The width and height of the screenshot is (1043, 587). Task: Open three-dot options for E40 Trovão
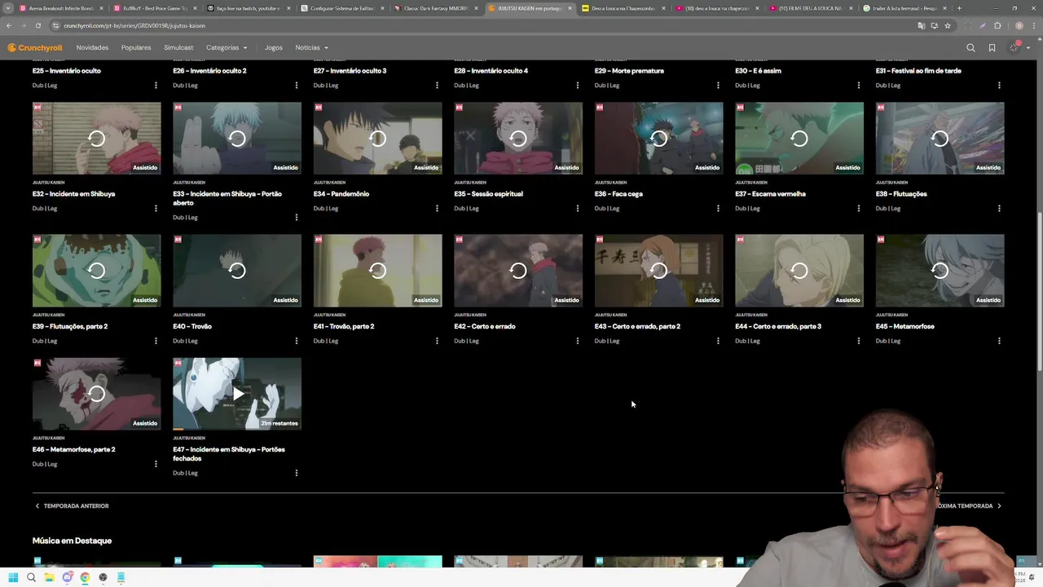(x=297, y=341)
